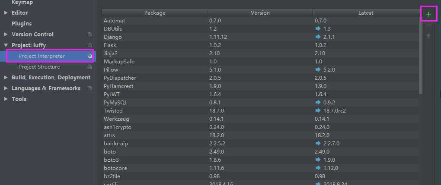Collapse the Project: luffy section
The image size is (441, 185).
(6, 45)
